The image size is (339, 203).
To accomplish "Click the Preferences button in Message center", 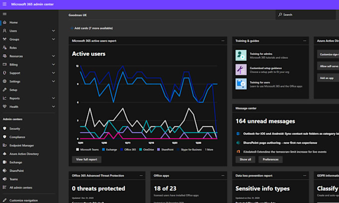I will (270, 159).
